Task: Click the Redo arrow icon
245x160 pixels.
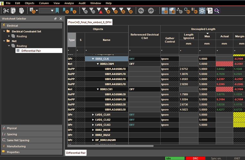Action: pos(151,11)
